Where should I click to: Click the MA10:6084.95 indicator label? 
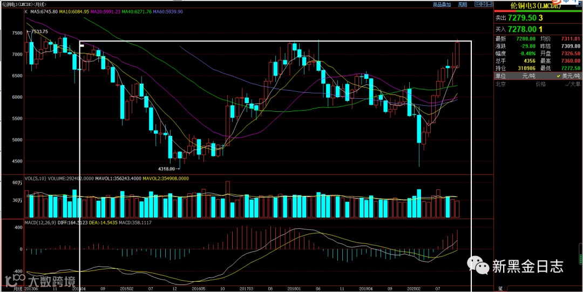point(74,12)
